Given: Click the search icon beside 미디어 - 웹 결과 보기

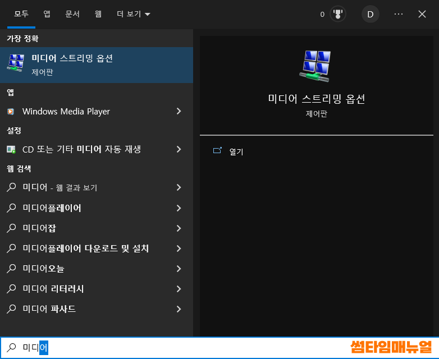Looking at the screenshot, I should 11,187.
